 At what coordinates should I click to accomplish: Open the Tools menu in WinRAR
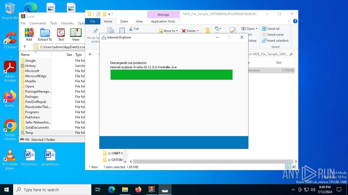(54, 23)
